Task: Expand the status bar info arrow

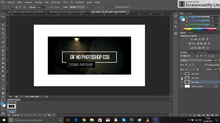Action: click(x=47, y=97)
